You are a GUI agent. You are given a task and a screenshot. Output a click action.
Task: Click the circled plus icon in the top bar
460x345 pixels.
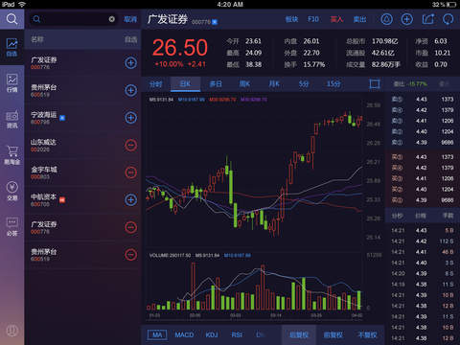407,19
